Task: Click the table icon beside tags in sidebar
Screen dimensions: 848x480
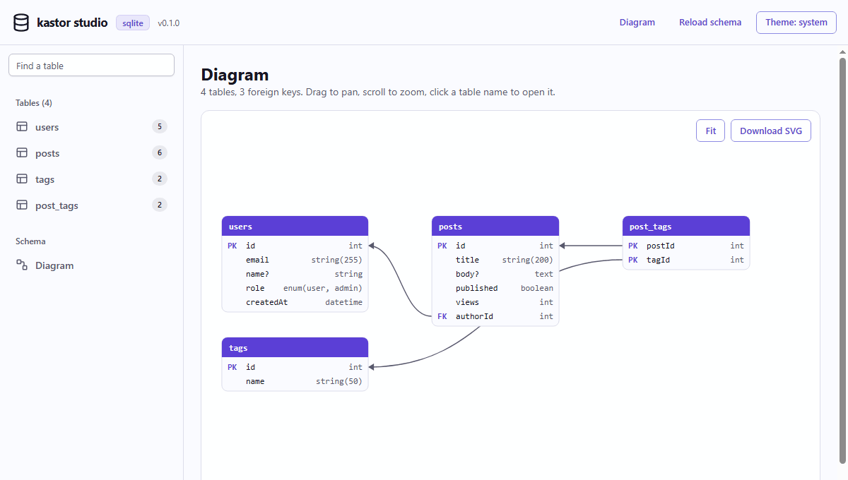Action: pyautogui.click(x=22, y=179)
